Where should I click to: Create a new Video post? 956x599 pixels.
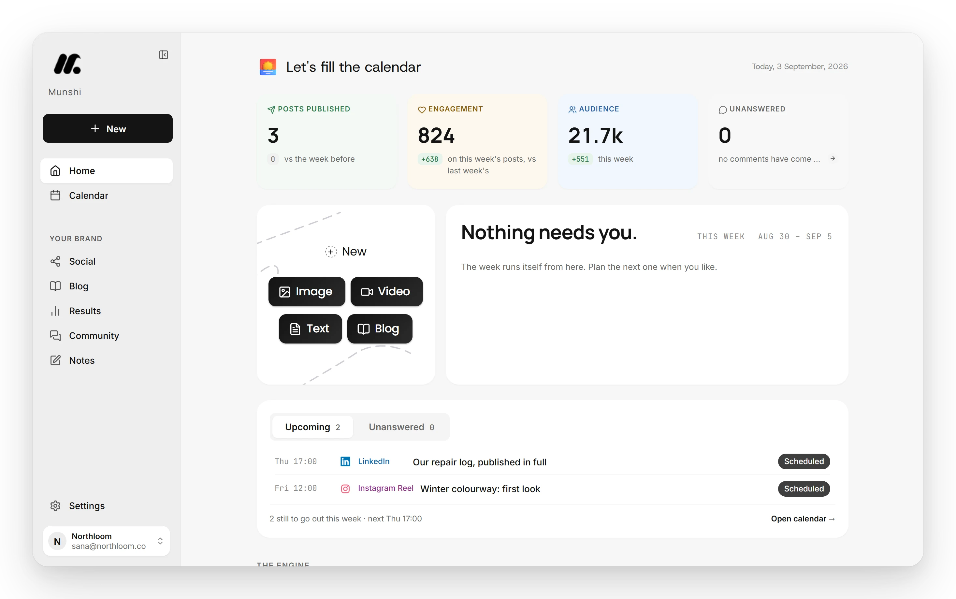[386, 292]
